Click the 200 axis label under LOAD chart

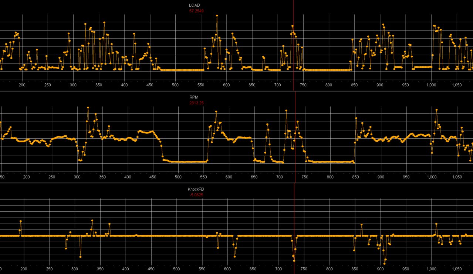[x=22, y=85]
